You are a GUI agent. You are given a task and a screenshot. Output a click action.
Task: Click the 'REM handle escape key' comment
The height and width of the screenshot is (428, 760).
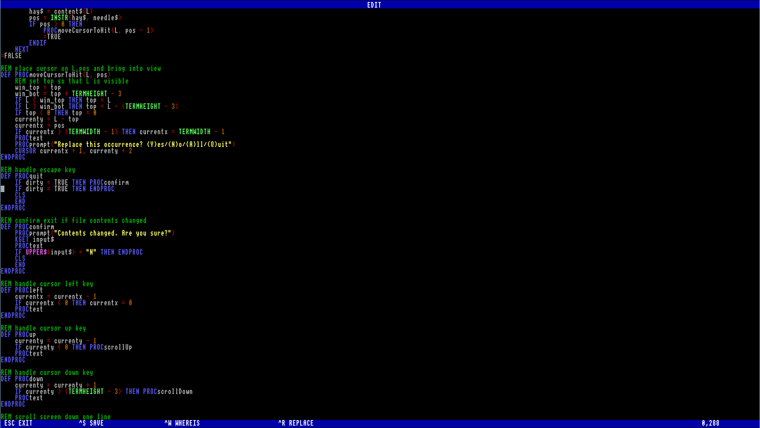pos(38,170)
